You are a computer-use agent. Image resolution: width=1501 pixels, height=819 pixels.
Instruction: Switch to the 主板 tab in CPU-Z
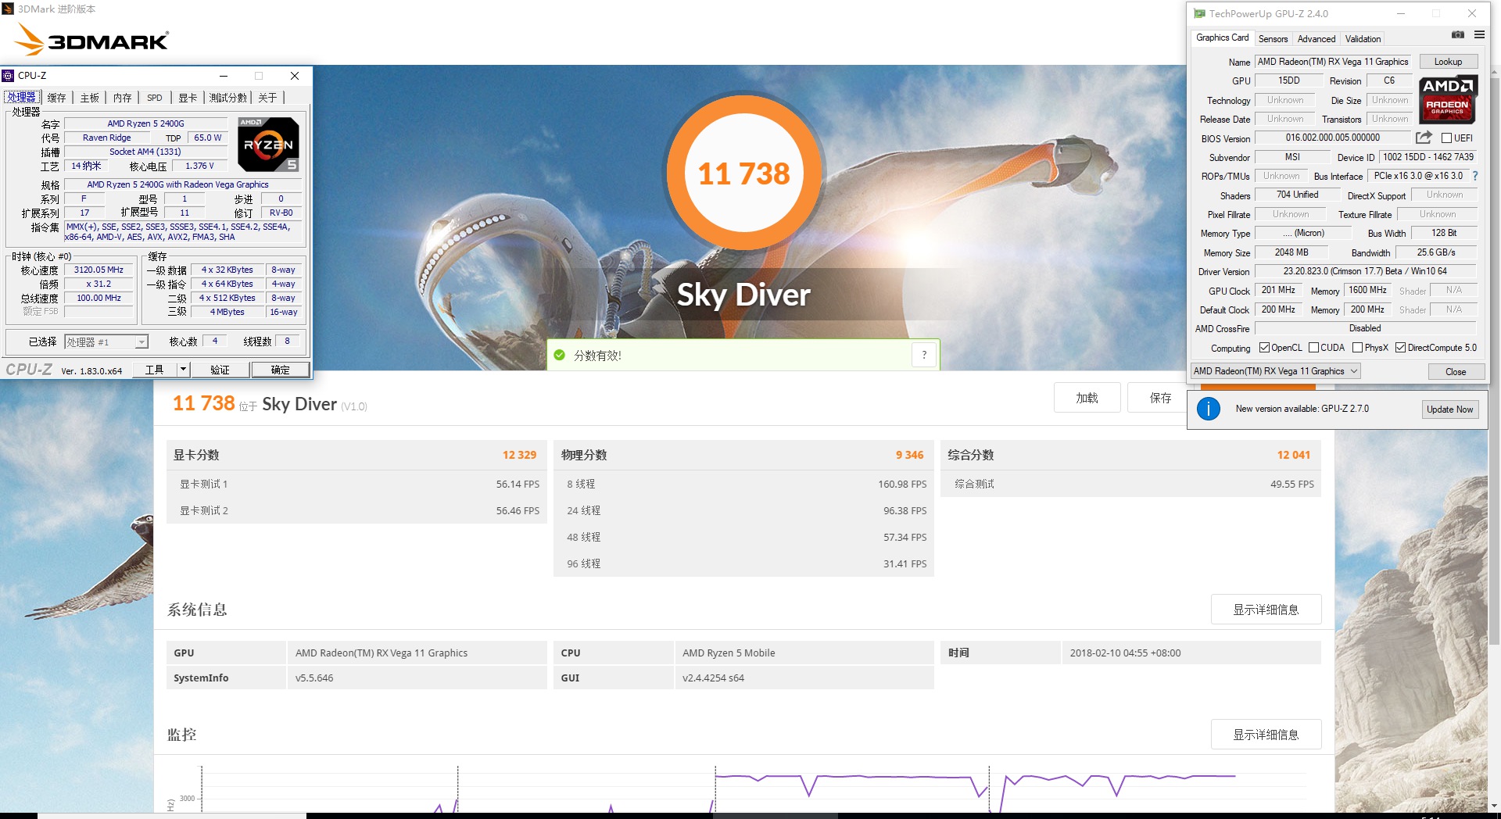(90, 98)
